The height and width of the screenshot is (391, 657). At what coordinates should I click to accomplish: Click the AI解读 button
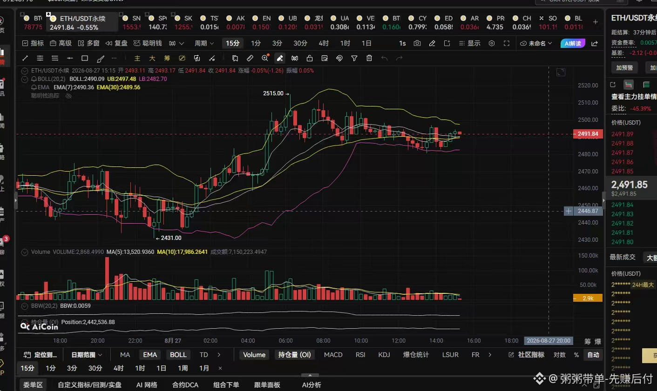[573, 43]
